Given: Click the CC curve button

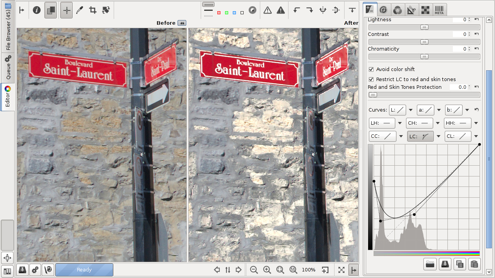Looking at the screenshot, I should 382,136.
